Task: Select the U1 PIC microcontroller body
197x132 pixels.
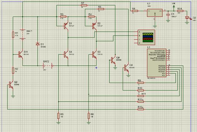Action: point(157,63)
